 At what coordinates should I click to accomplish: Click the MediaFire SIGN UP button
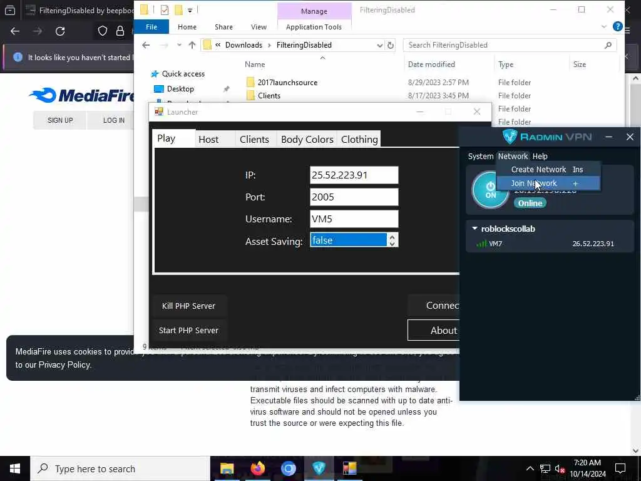60,120
